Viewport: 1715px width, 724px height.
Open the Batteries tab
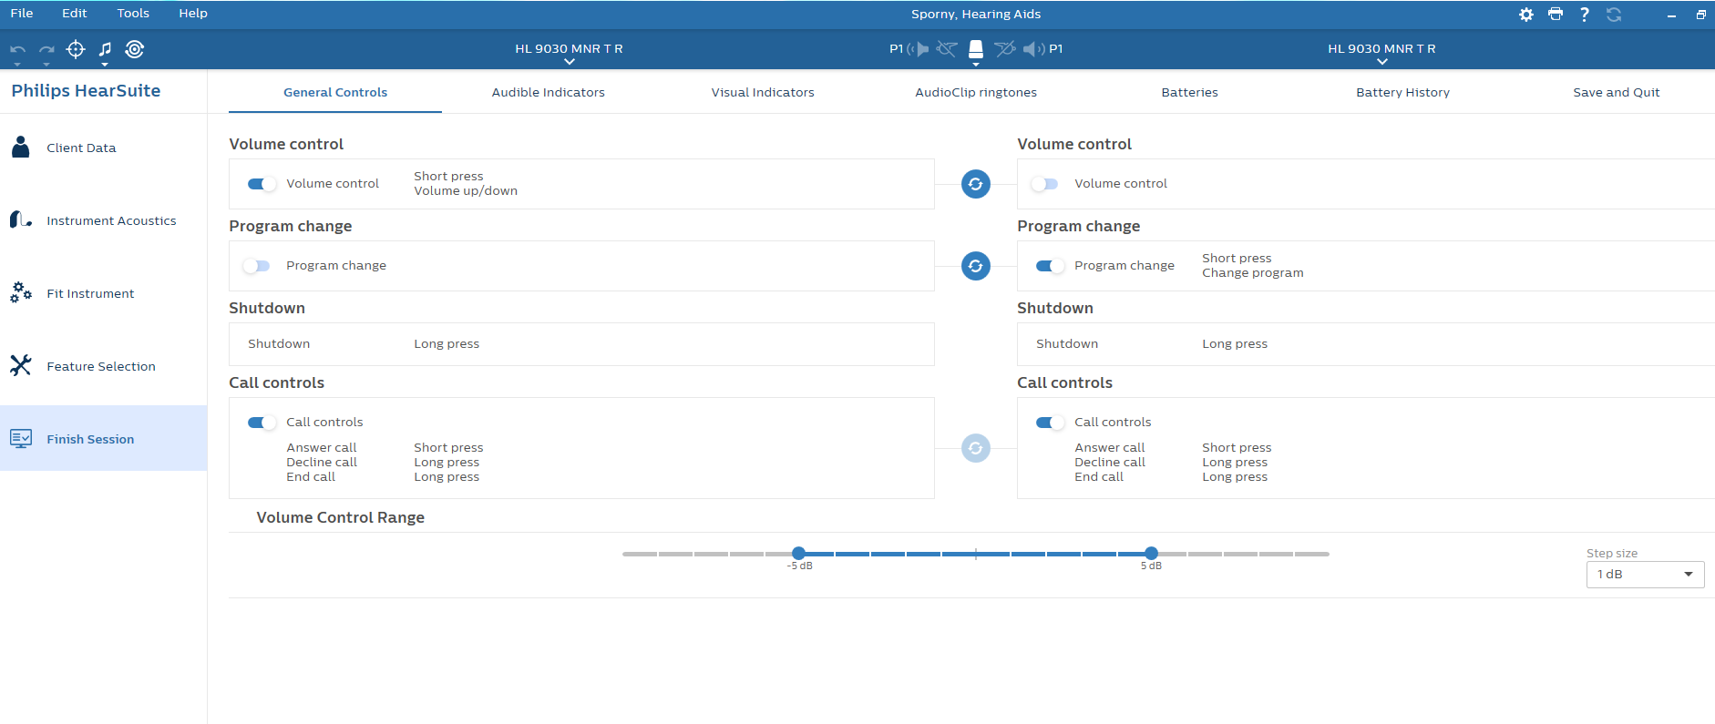[1190, 92]
